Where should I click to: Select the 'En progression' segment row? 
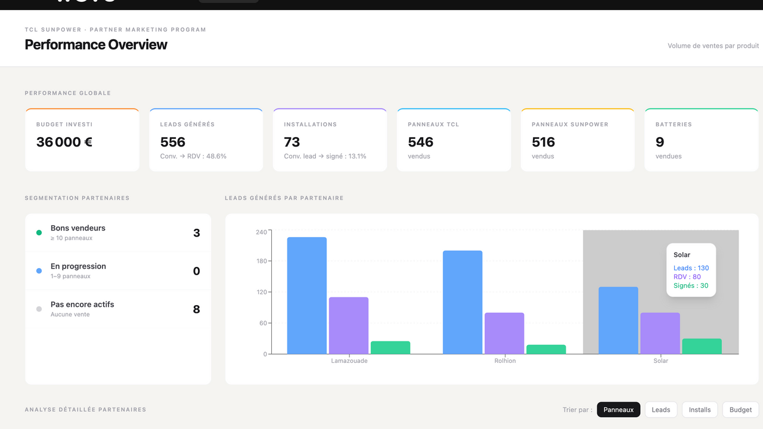118,271
